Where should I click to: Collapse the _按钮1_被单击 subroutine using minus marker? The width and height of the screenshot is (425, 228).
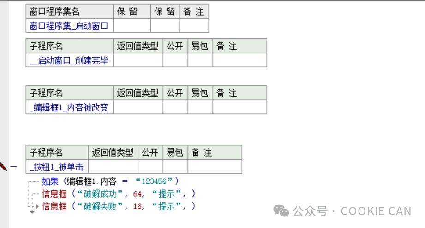[14, 166]
